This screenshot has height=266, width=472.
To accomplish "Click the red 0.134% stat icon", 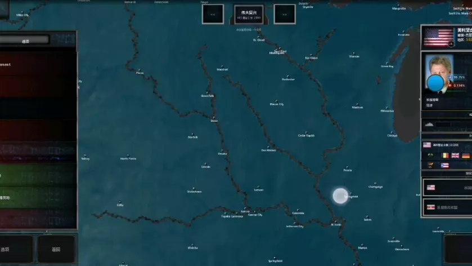I will (x=450, y=85).
